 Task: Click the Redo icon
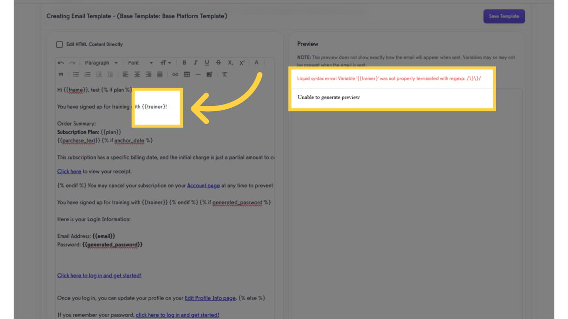(x=72, y=63)
